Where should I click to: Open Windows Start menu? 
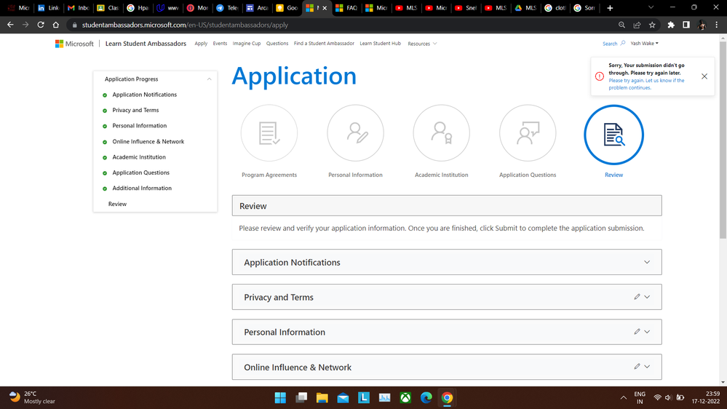[280, 397]
